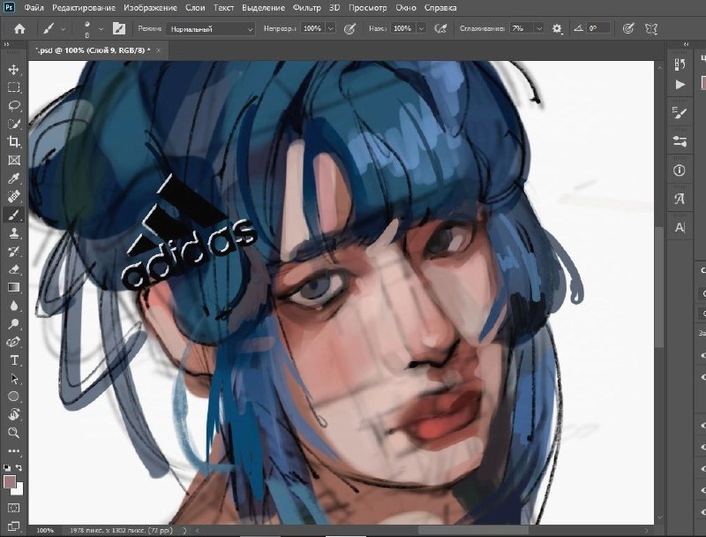The width and height of the screenshot is (706, 537).
Task: Select the Eyedropper tool
Action: [x=13, y=178]
